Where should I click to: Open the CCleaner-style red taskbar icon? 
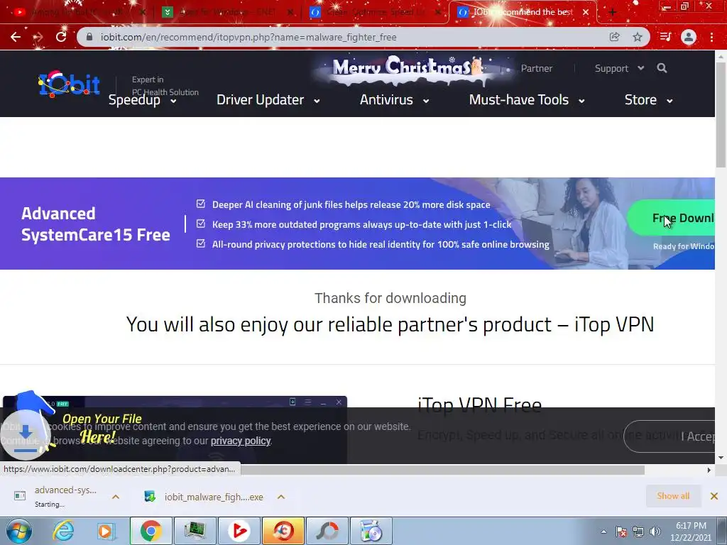point(283,531)
